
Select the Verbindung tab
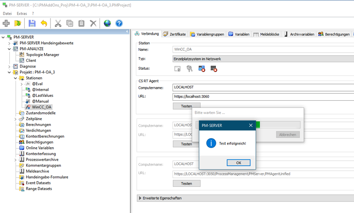point(147,34)
